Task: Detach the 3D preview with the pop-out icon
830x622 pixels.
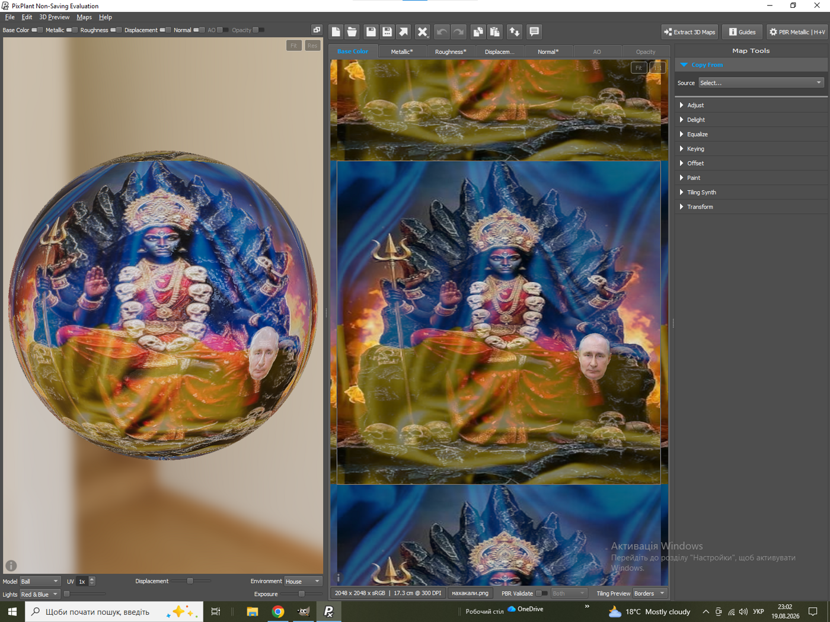Action: [x=317, y=30]
